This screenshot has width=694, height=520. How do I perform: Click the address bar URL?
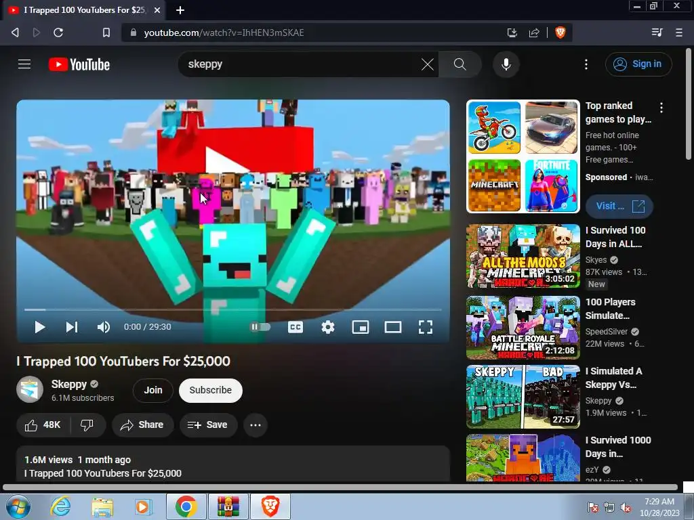(224, 32)
